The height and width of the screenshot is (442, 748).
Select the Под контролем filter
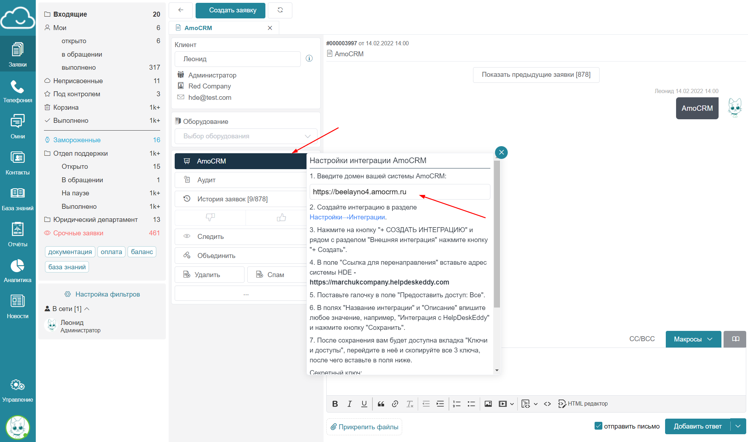[x=102, y=94]
